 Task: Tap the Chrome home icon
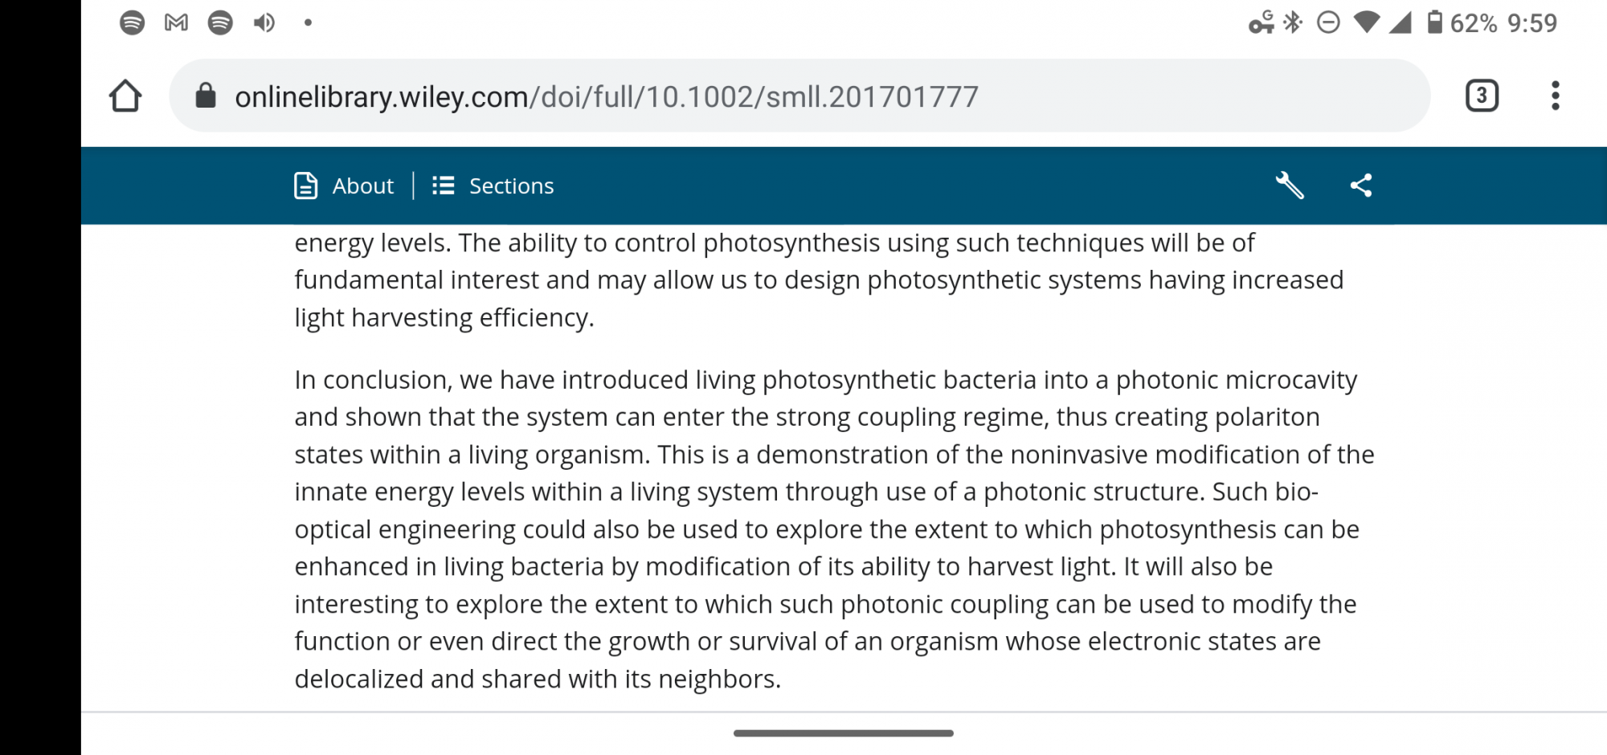(125, 96)
